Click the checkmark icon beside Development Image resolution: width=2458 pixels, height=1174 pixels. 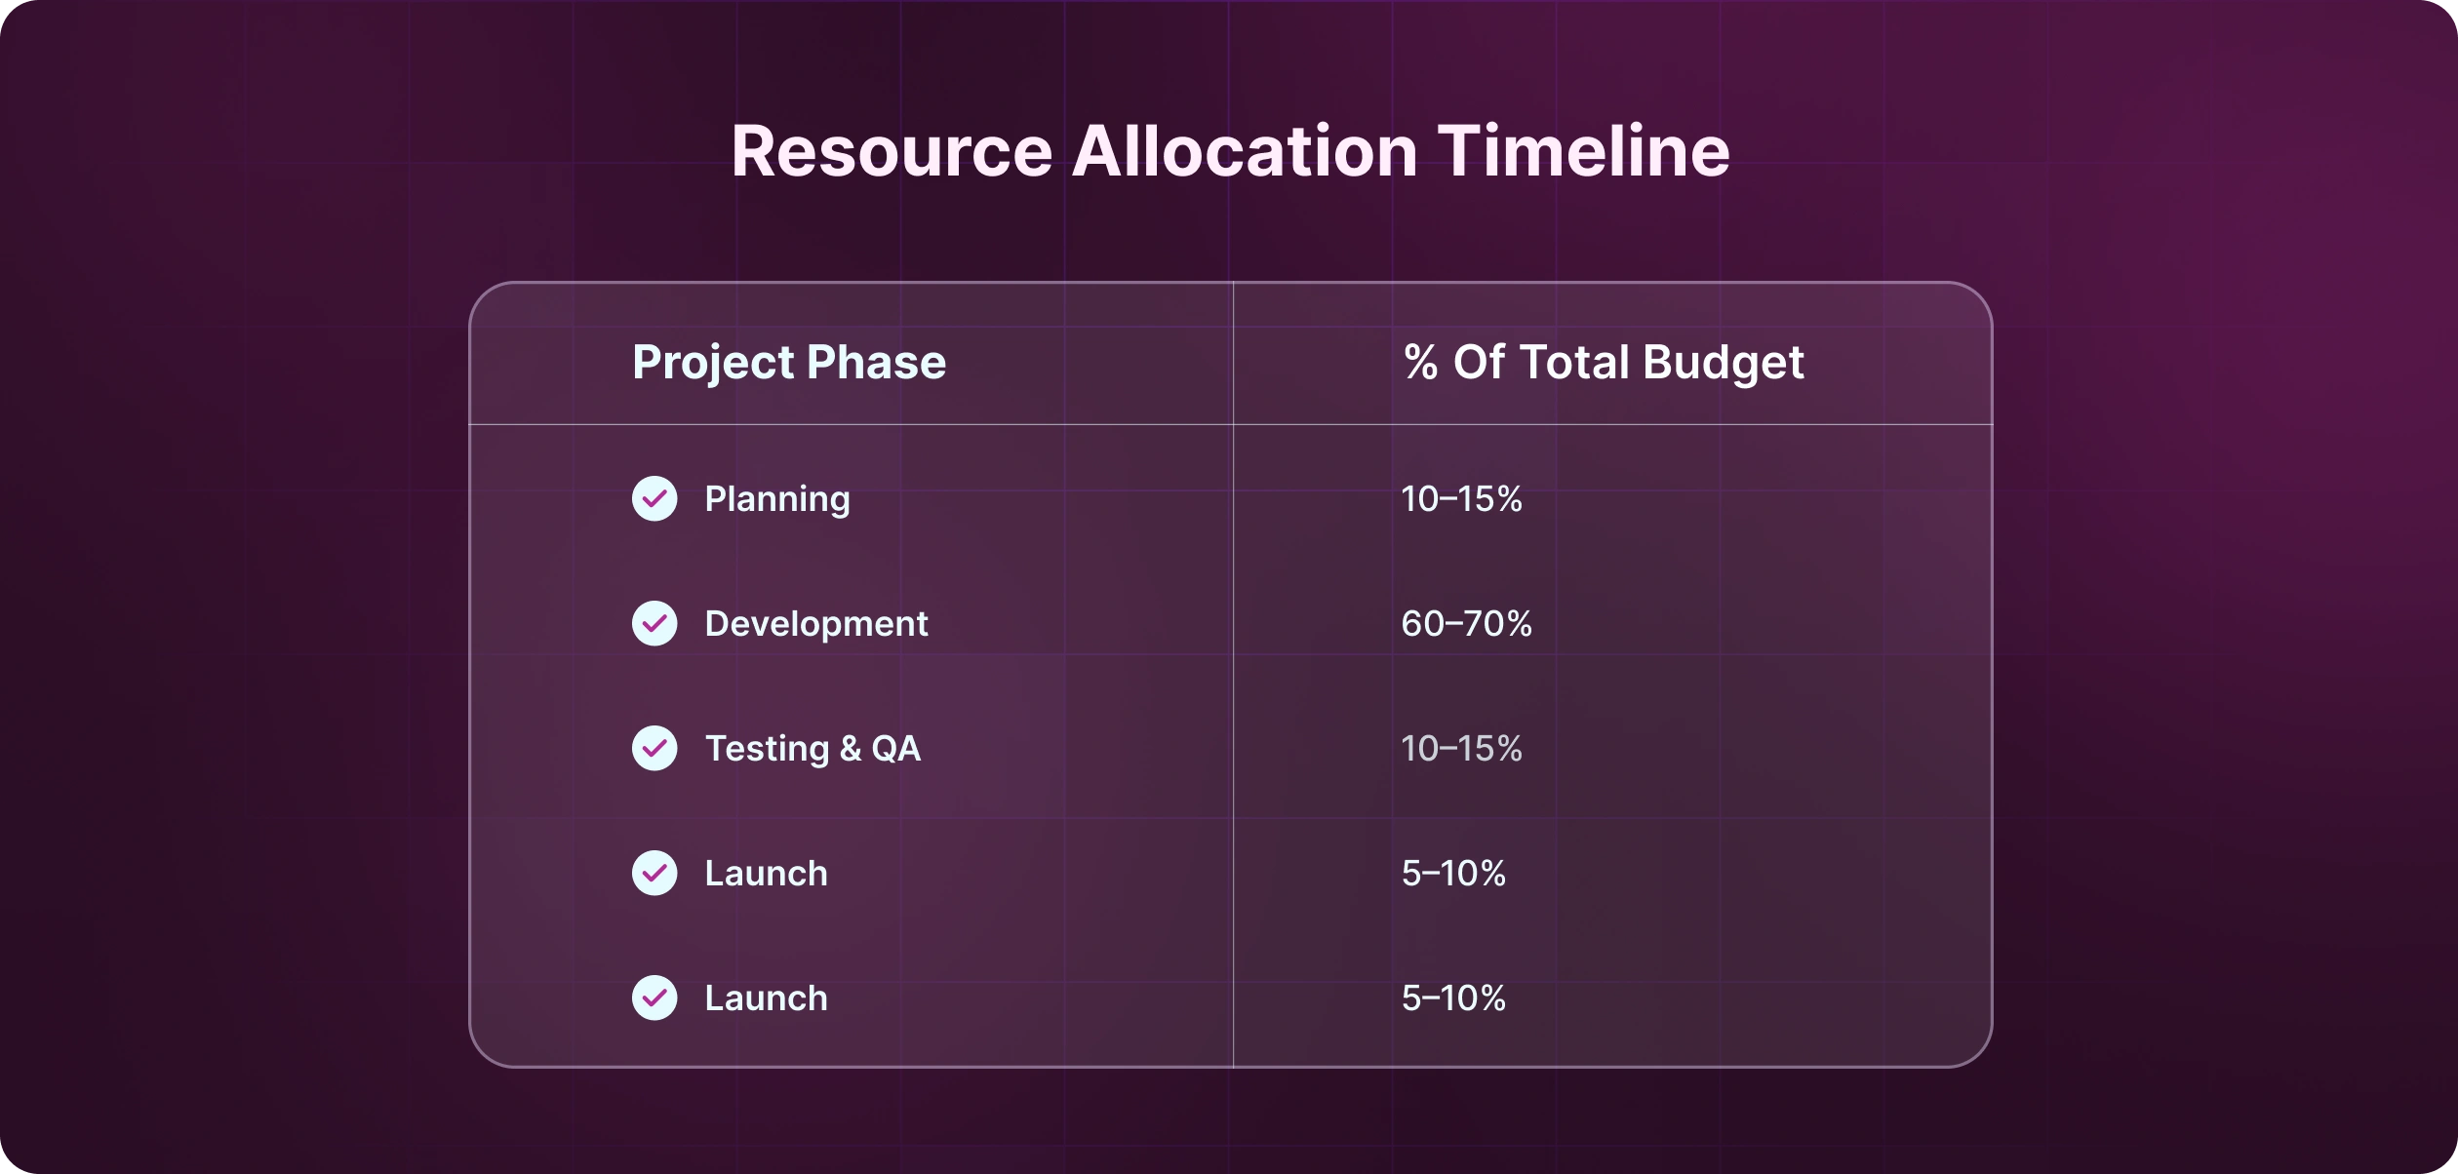click(x=654, y=623)
